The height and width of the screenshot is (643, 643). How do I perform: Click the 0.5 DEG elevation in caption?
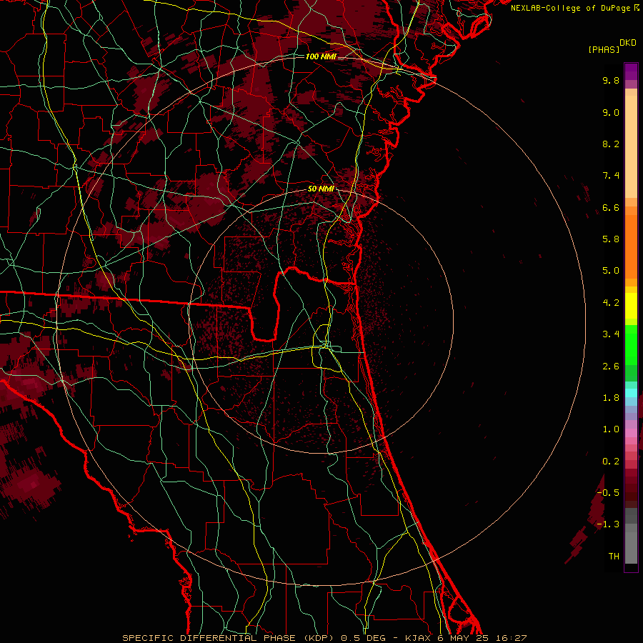364,638
